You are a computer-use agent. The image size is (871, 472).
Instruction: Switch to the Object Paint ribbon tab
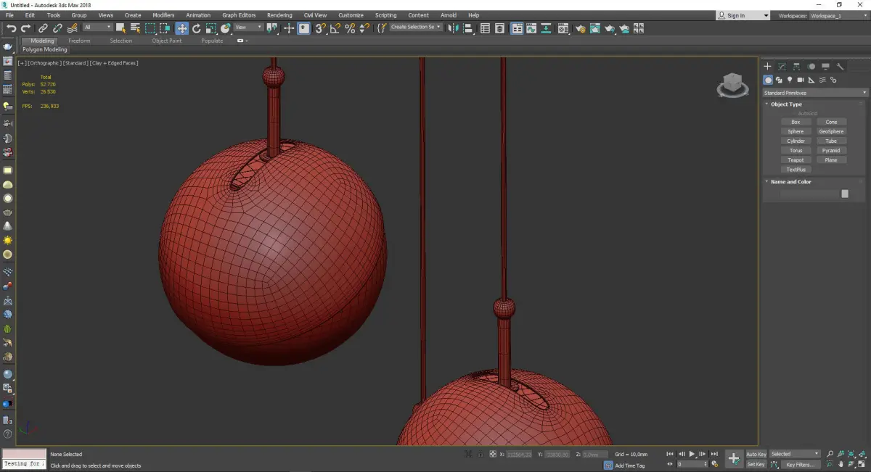[x=167, y=41]
